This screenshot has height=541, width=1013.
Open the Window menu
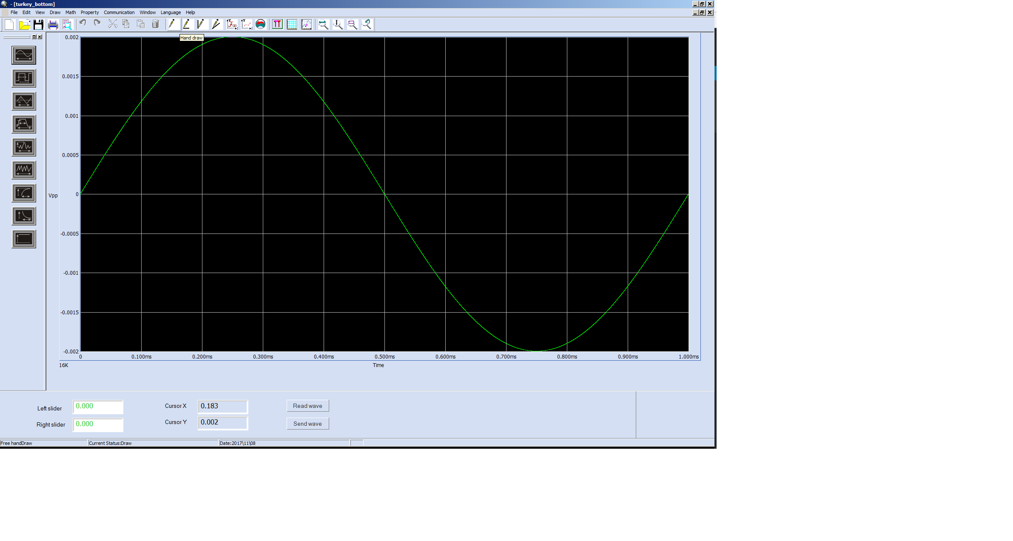click(148, 12)
